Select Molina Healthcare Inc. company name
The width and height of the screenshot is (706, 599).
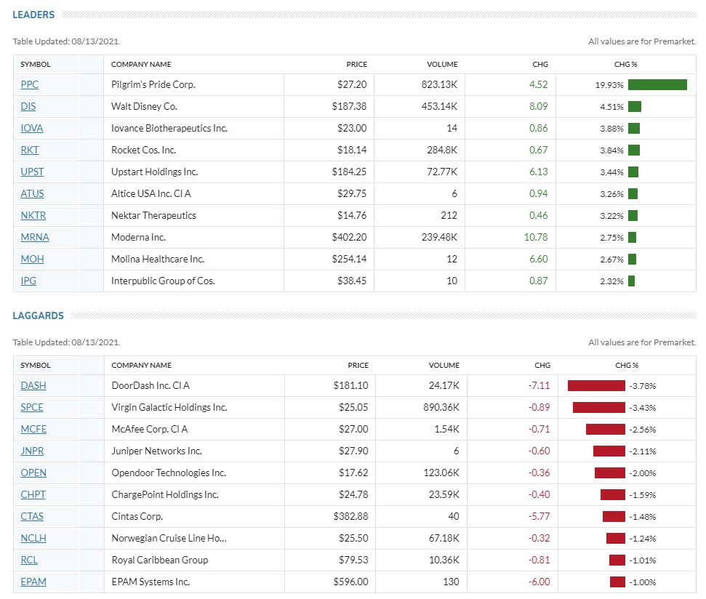(x=158, y=260)
